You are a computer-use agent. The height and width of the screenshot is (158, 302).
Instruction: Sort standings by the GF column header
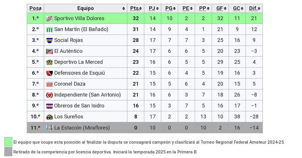(220, 8)
